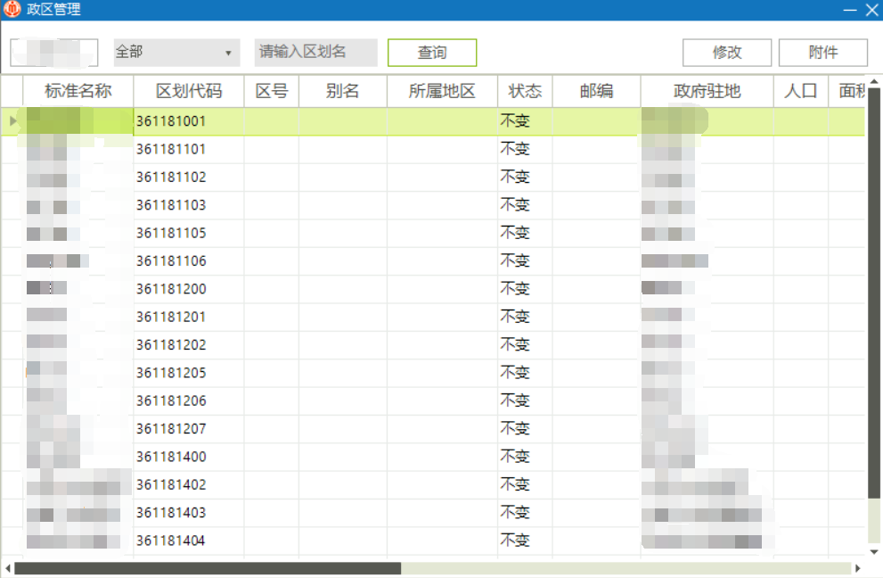Click the 状态 column header

tap(525, 91)
